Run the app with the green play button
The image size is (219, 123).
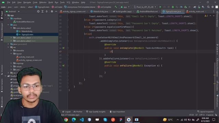pos(160,7)
